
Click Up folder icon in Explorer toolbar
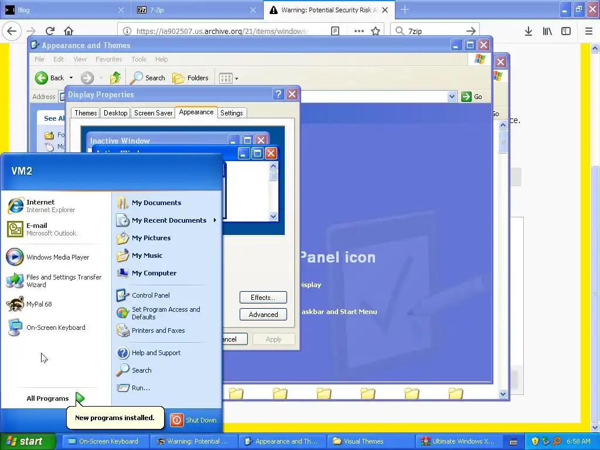[x=115, y=78]
